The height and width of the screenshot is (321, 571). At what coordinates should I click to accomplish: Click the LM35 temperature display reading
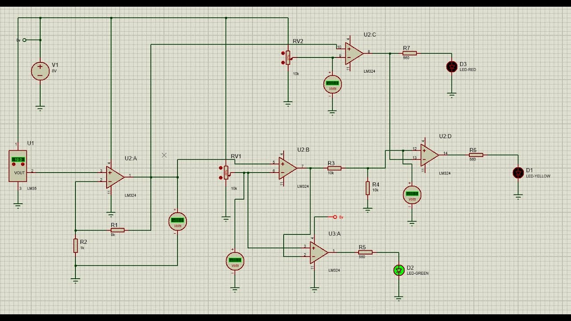[18, 159]
